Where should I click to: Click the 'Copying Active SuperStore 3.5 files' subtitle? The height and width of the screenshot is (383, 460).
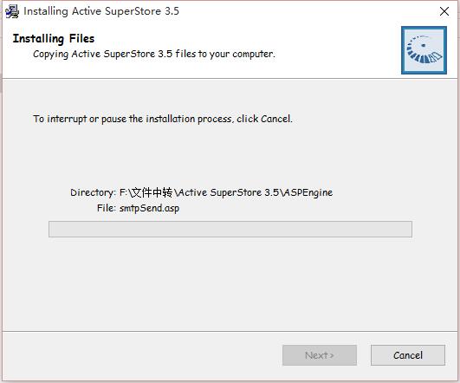point(154,54)
